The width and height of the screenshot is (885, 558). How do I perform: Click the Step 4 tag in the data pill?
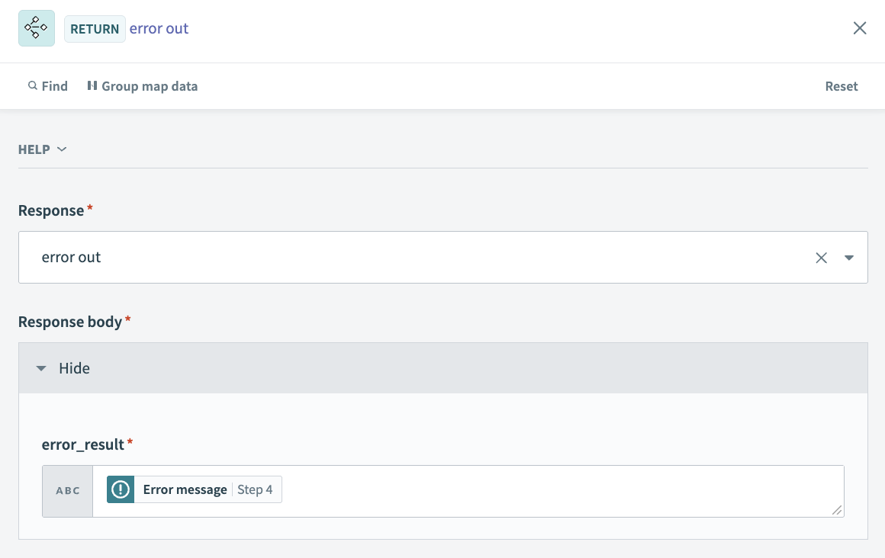click(256, 489)
